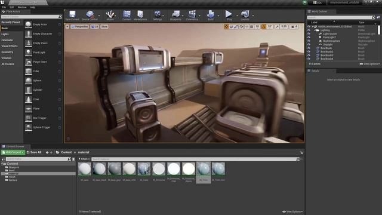382x215 pixels.
Task: Click the viewport Show button
Action: (x=104, y=26)
